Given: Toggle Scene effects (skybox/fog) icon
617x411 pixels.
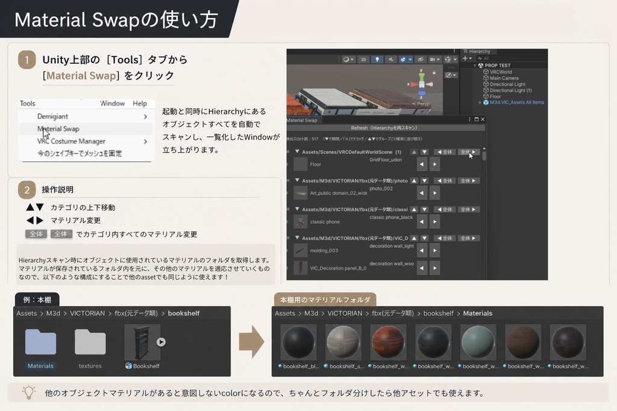Looking at the screenshot, I should (402, 60).
